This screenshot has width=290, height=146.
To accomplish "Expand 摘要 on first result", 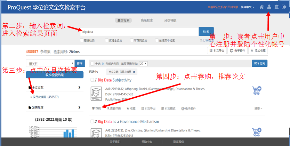I will click(258, 108).
